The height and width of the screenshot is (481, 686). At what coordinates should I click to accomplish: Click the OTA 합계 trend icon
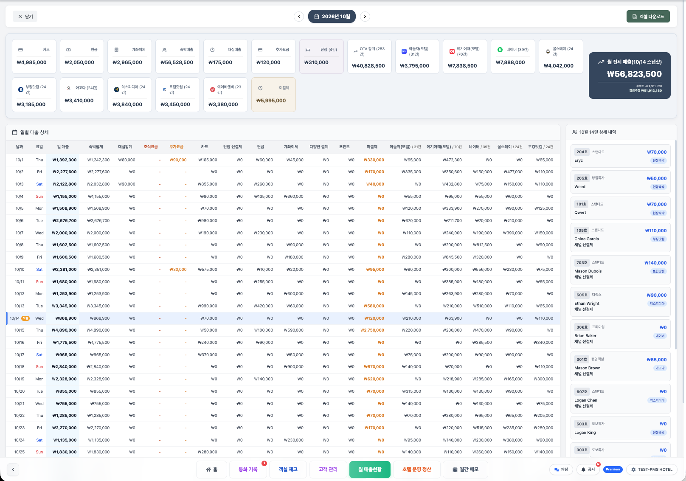point(355,51)
